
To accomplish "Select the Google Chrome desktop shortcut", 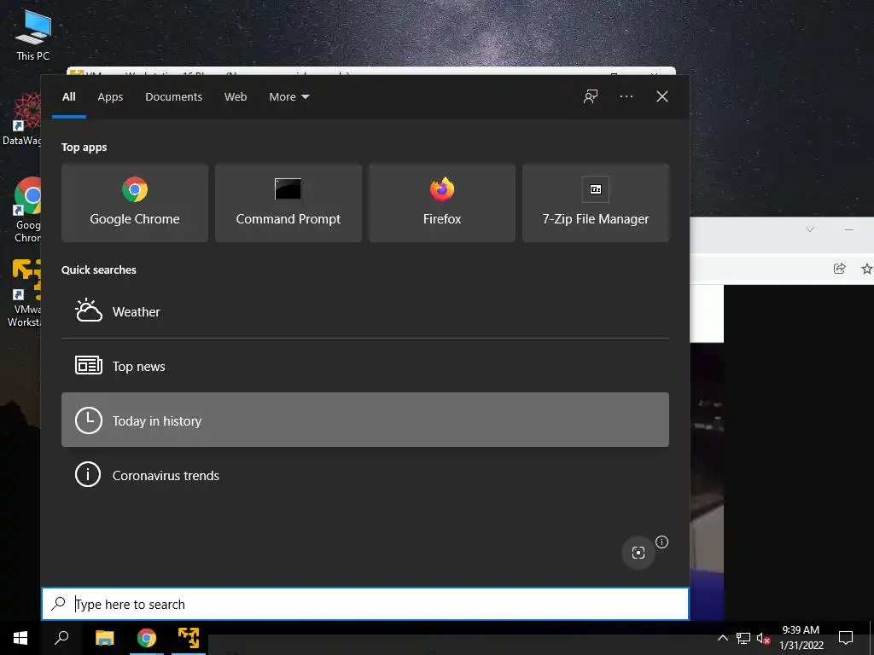I will click(x=26, y=210).
